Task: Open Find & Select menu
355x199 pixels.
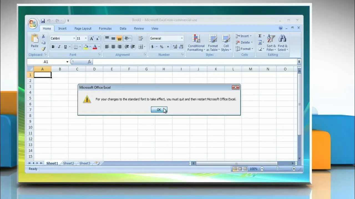Action: click(x=283, y=43)
